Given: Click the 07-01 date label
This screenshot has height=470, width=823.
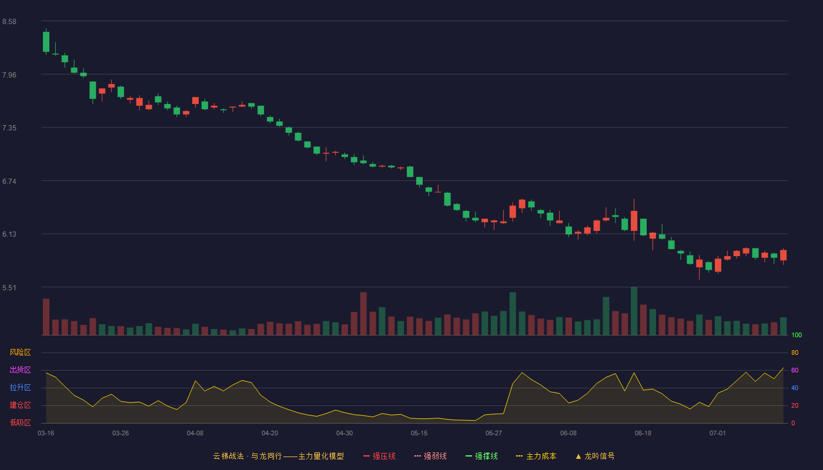Looking at the screenshot, I should (718, 433).
